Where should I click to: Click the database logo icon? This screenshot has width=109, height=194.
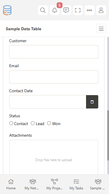coord(7,10)
